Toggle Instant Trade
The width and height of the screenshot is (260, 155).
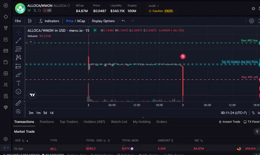pos(229,122)
